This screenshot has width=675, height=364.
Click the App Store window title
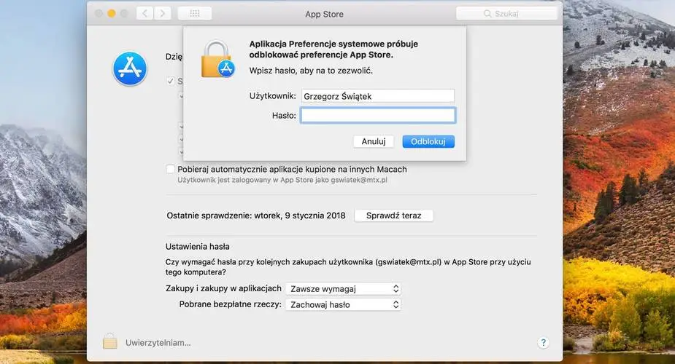click(x=324, y=14)
